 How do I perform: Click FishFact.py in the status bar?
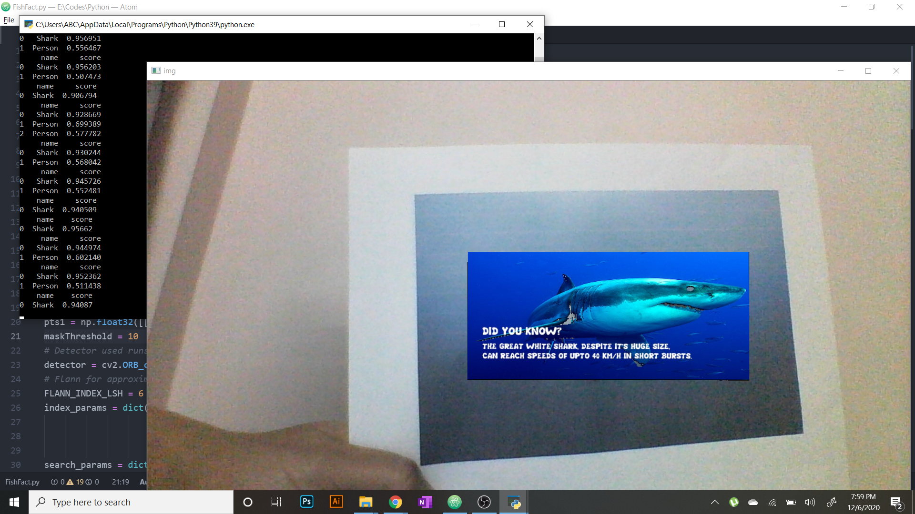22,482
